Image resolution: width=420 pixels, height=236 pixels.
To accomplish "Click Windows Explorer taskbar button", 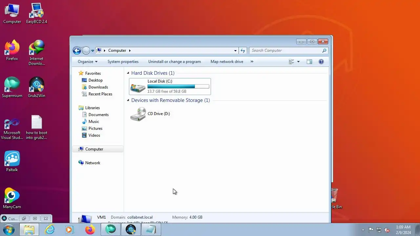I will 29,229.
